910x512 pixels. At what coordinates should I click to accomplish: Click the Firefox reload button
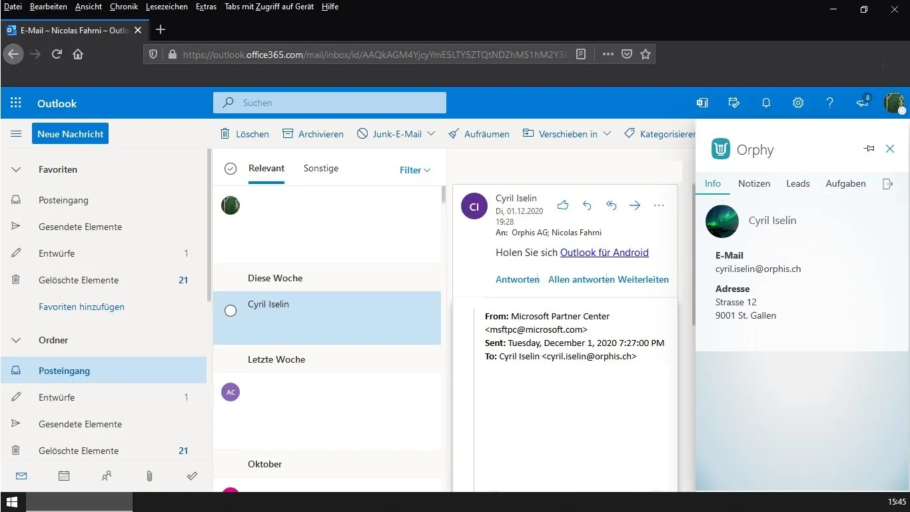pos(57,54)
